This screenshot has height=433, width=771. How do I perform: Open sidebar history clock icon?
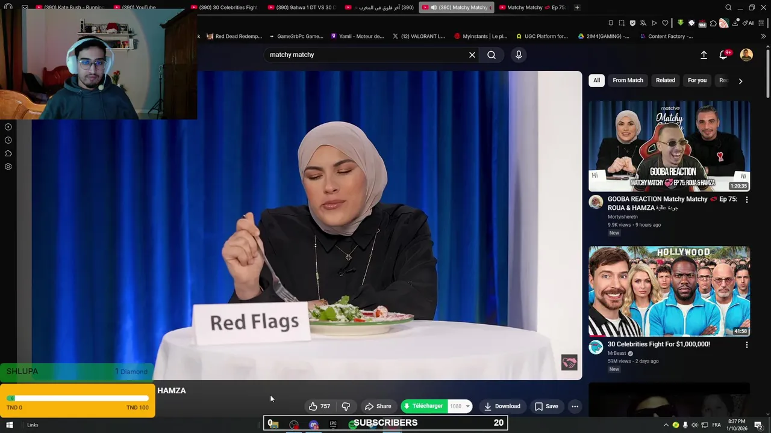[8, 140]
